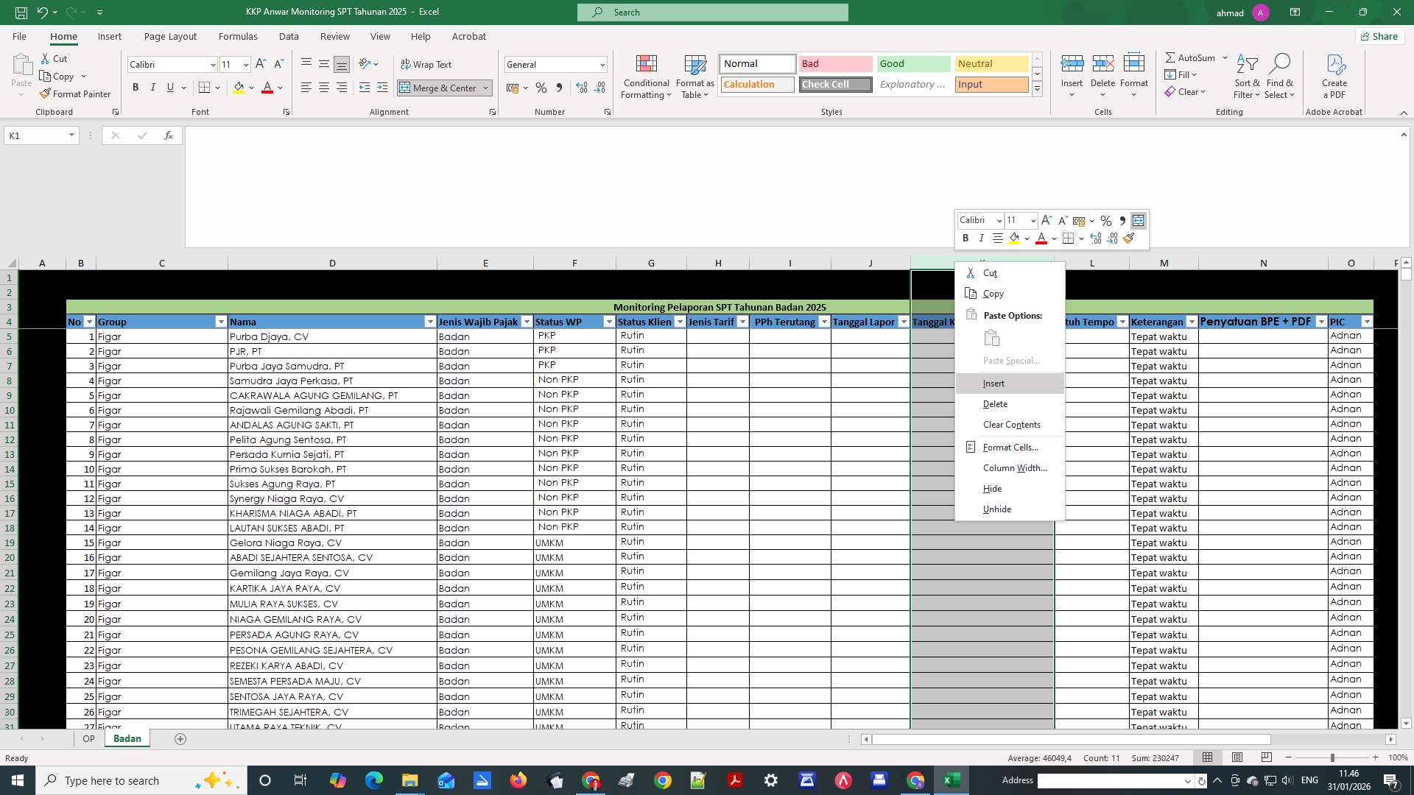
Task: Switch to the Insert ribbon tab
Action: (109, 36)
